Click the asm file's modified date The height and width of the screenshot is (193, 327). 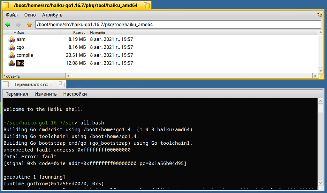click(x=111, y=39)
